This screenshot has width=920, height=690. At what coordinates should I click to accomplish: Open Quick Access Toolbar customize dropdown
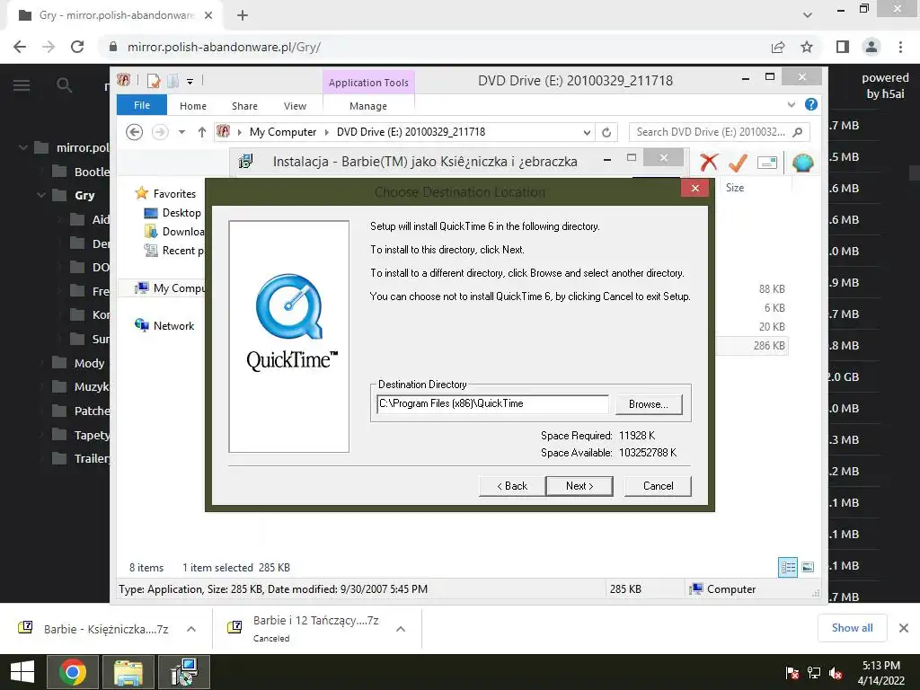point(190,82)
